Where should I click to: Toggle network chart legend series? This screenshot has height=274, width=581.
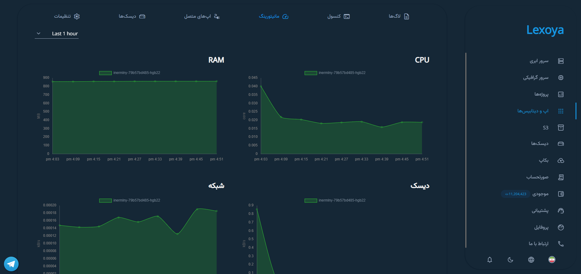coord(129,200)
